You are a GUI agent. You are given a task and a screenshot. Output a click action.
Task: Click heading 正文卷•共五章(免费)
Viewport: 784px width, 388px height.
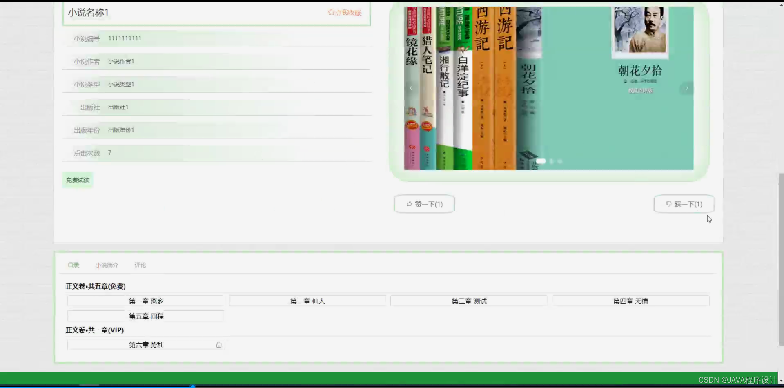point(96,286)
